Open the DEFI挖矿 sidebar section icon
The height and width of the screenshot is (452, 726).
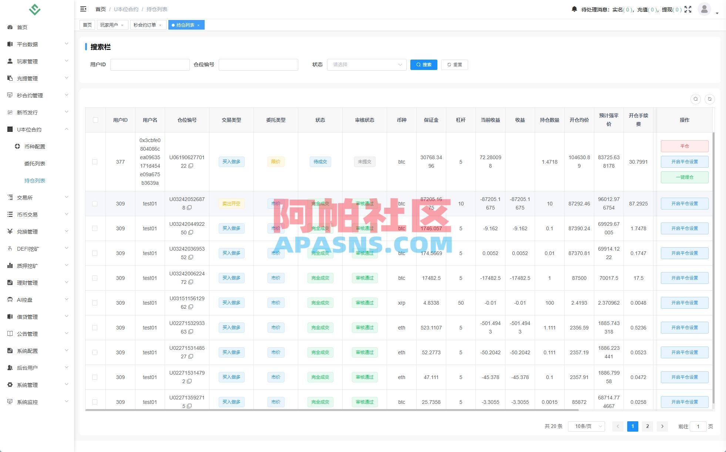point(10,248)
